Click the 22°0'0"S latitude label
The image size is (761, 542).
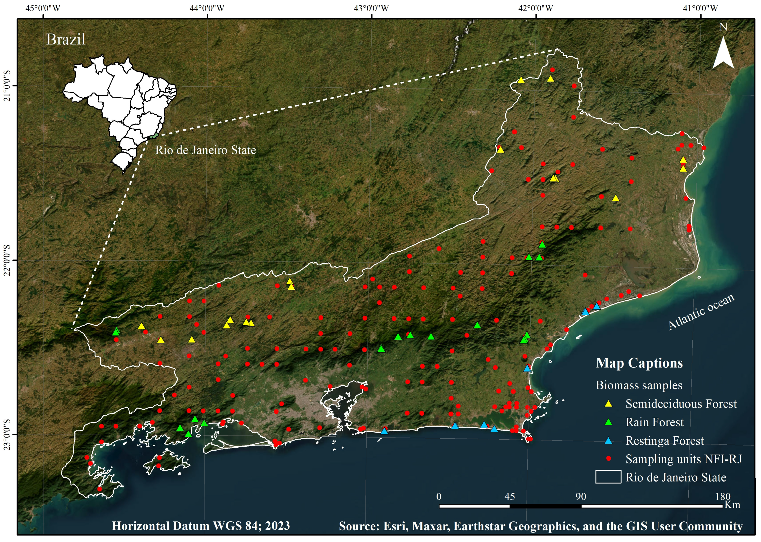point(7,260)
